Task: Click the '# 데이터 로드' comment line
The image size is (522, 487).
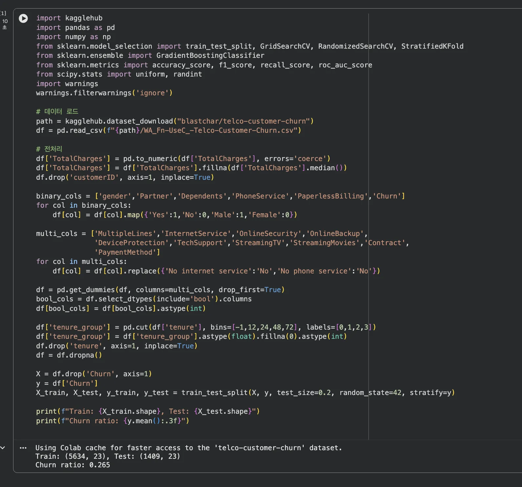Action: 57,112
